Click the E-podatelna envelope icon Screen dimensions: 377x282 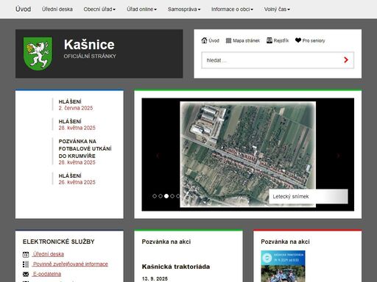coord(26,274)
